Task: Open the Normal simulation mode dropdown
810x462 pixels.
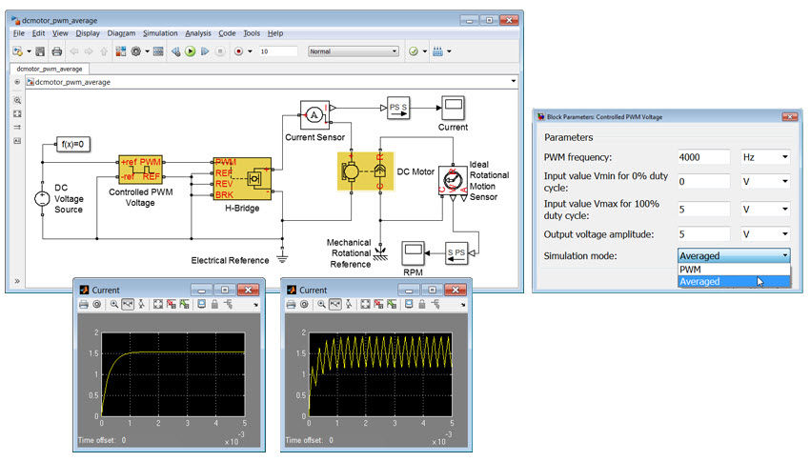Action: [354, 51]
